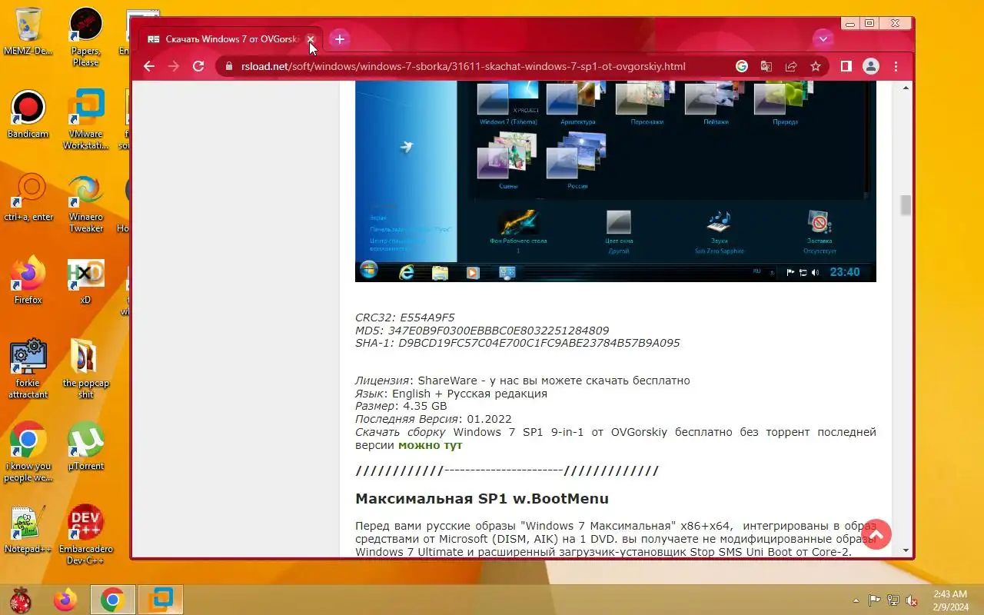Select the µTorrent desktop icon
Viewport: 984px width, 615px height.
click(x=85, y=447)
